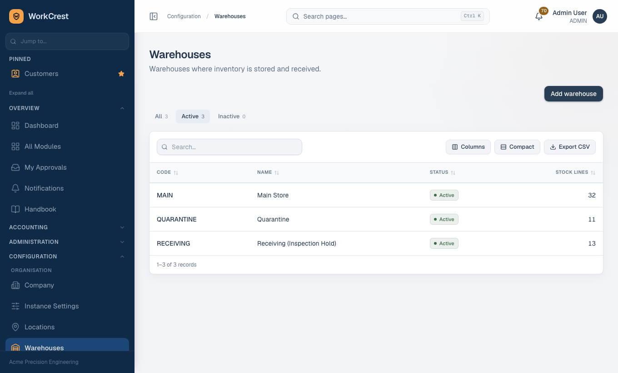
Task: Click the Configuration breadcrumb link
Action: point(184,16)
